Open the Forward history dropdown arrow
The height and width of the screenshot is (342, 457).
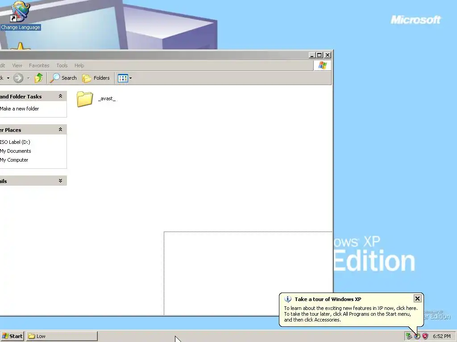click(28, 78)
